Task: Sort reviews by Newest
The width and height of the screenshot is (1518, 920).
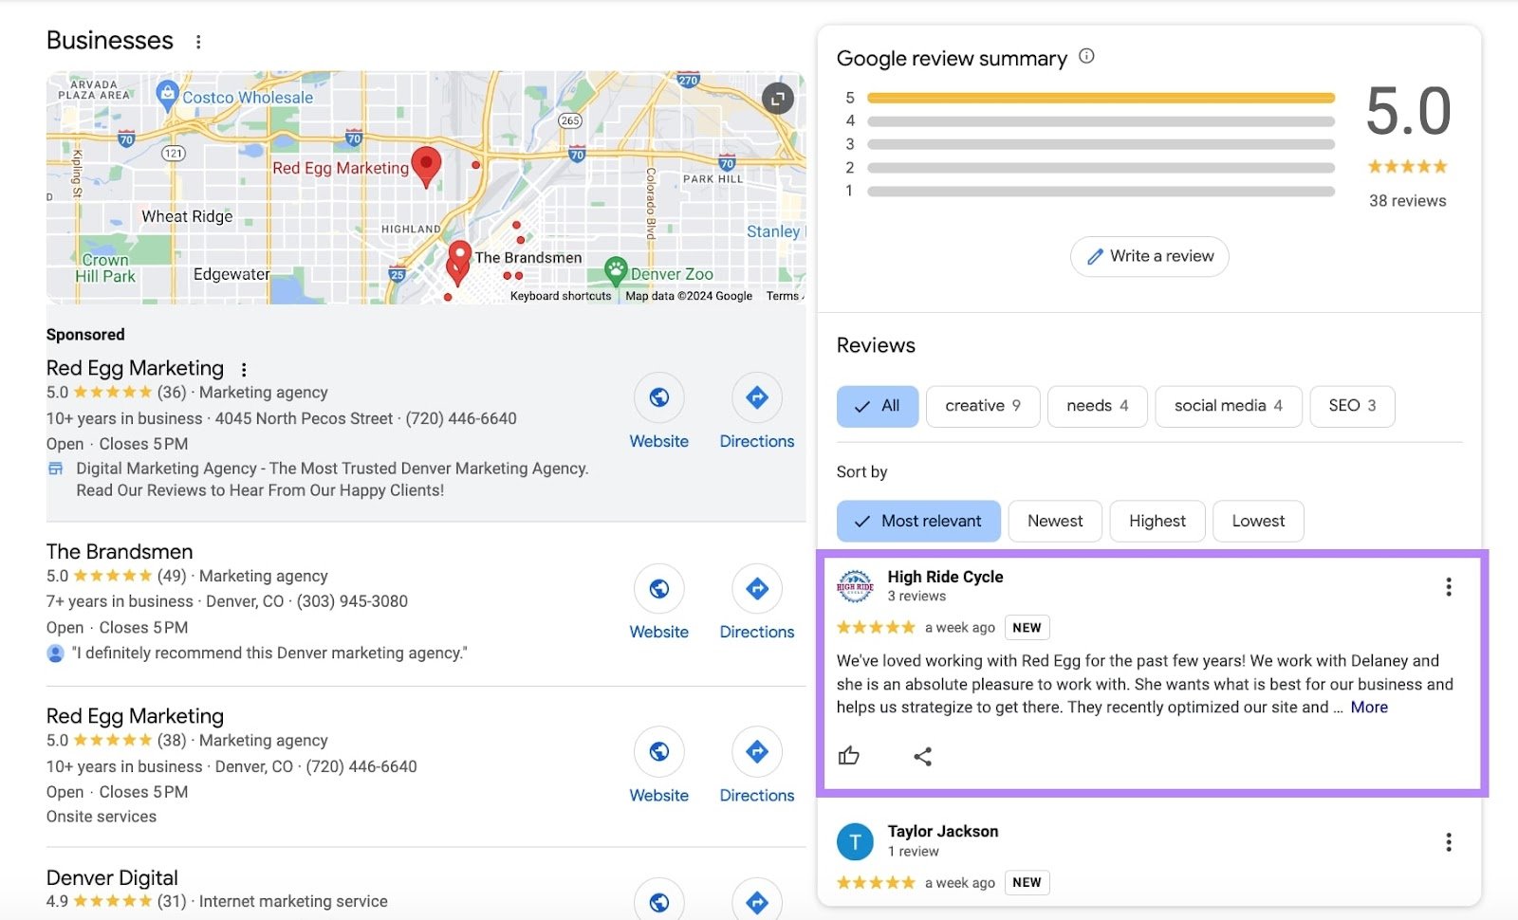Action: tap(1054, 521)
